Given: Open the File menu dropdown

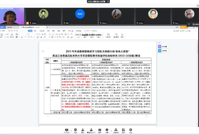Looking at the screenshot, I should point(3,31).
